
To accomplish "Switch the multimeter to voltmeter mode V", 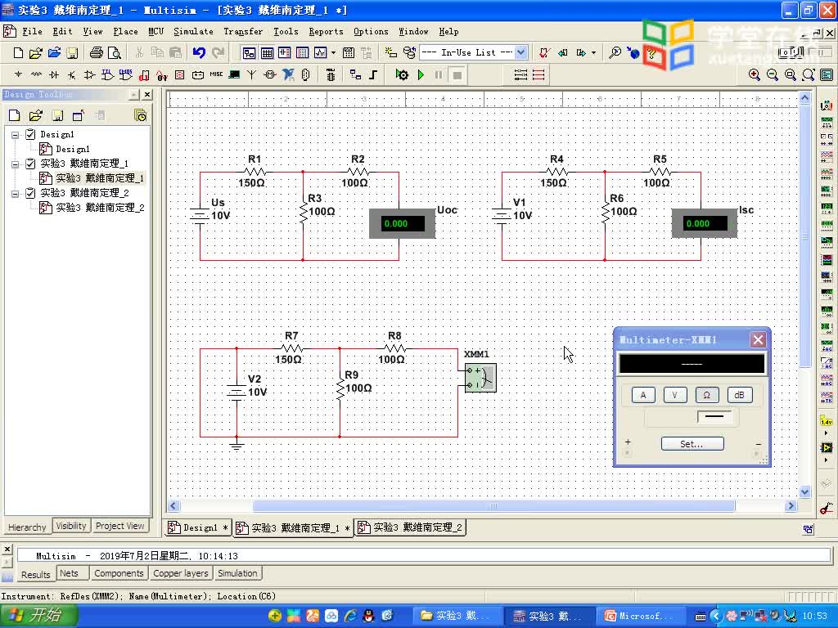I will pos(675,395).
